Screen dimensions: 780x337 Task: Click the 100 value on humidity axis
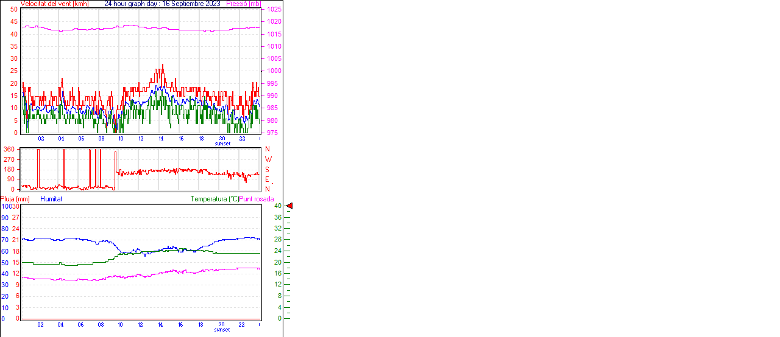pyautogui.click(x=5, y=206)
